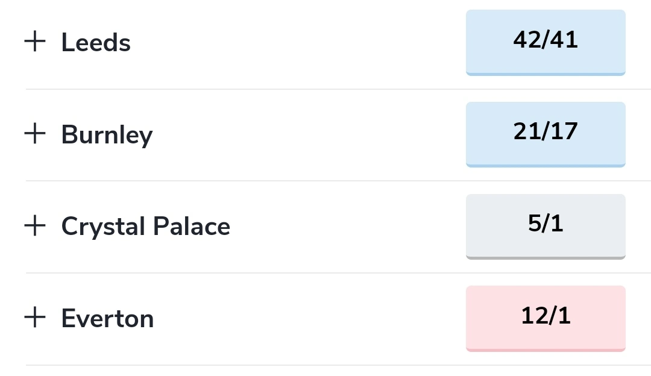Open the Burnley team label

pyautogui.click(x=107, y=134)
